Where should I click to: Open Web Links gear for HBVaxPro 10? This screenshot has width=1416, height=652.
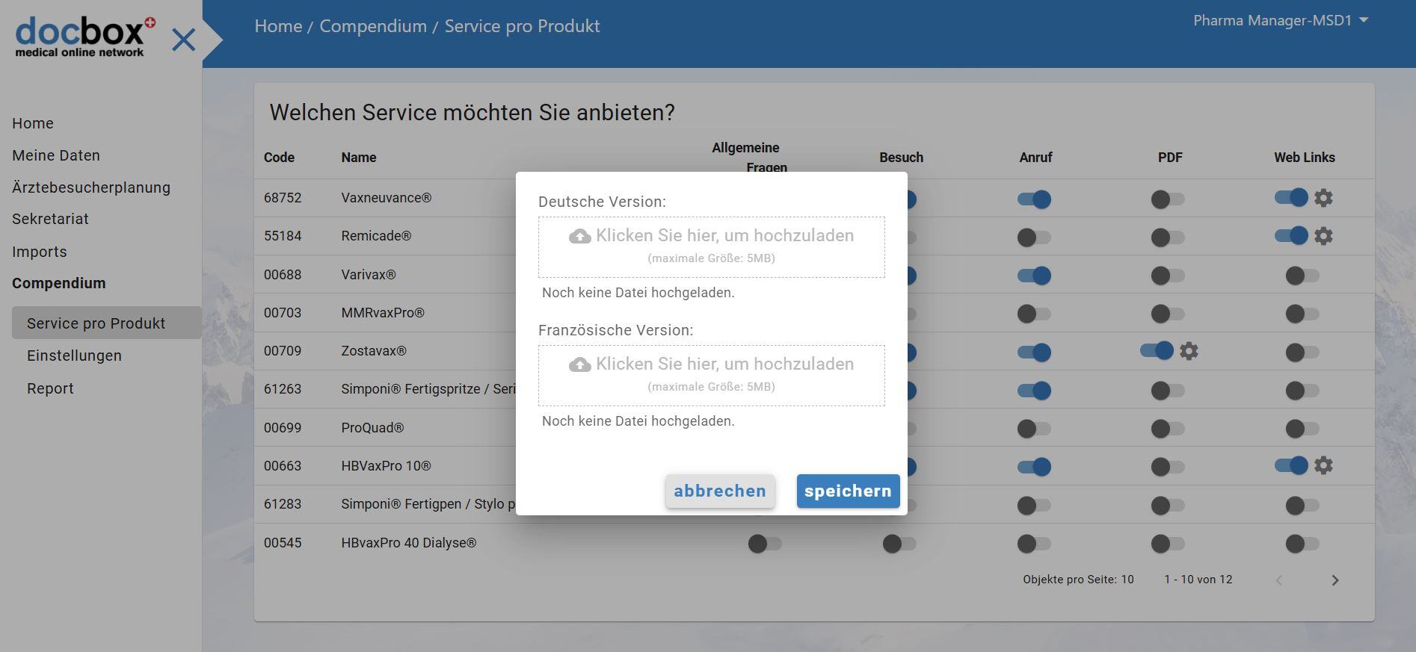click(1323, 465)
